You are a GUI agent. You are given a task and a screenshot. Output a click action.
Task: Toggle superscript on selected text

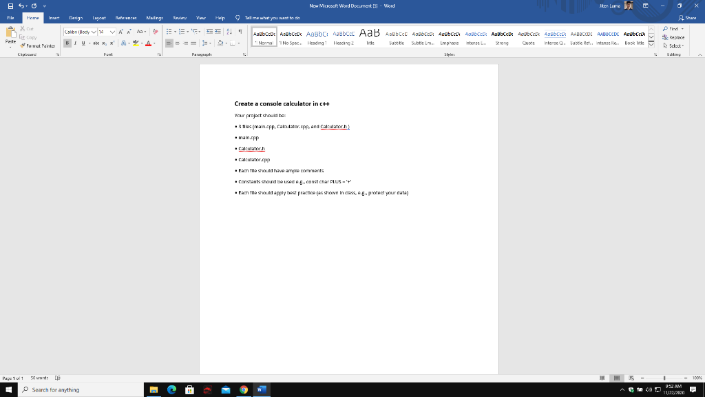[112, 43]
